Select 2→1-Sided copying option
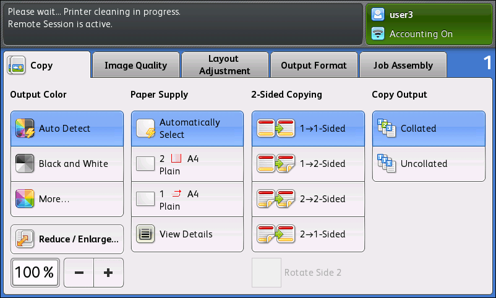 (308, 234)
